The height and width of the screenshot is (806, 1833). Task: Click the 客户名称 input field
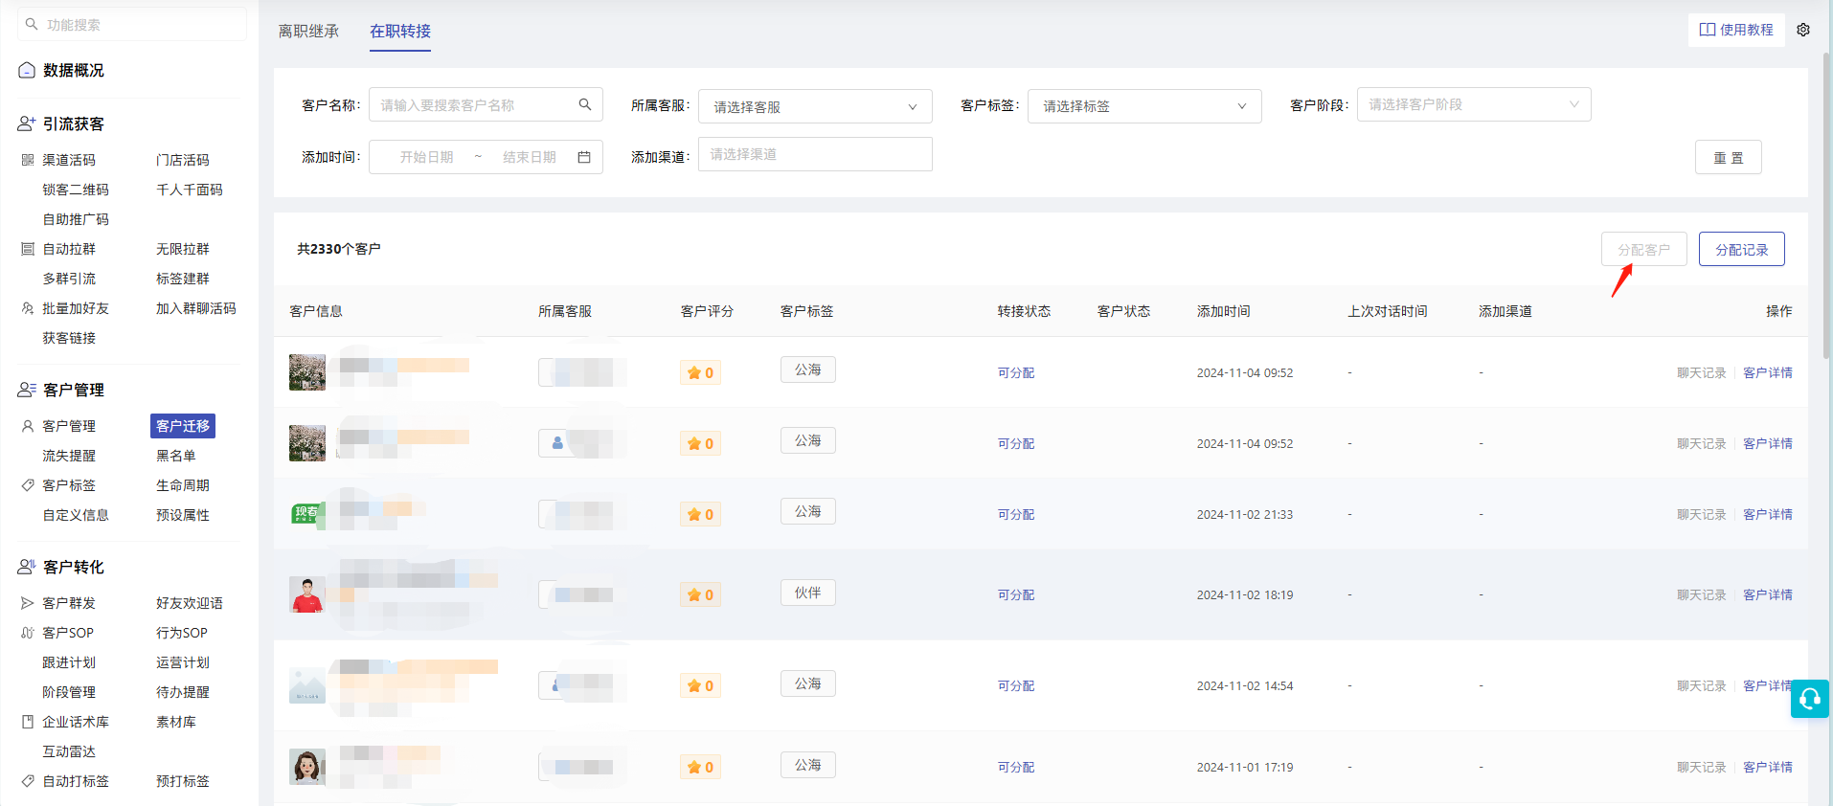point(486,104)
